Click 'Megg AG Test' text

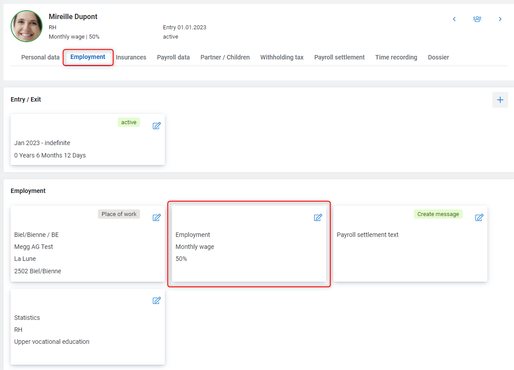tap(33, 247)
